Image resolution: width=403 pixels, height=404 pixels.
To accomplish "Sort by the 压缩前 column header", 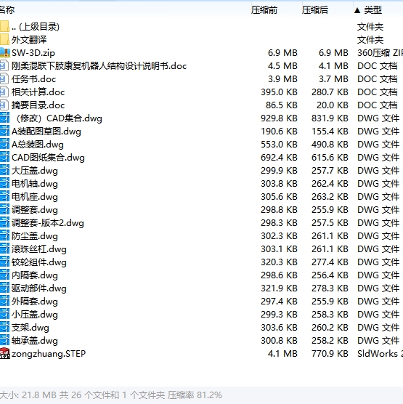I will 264,10.
